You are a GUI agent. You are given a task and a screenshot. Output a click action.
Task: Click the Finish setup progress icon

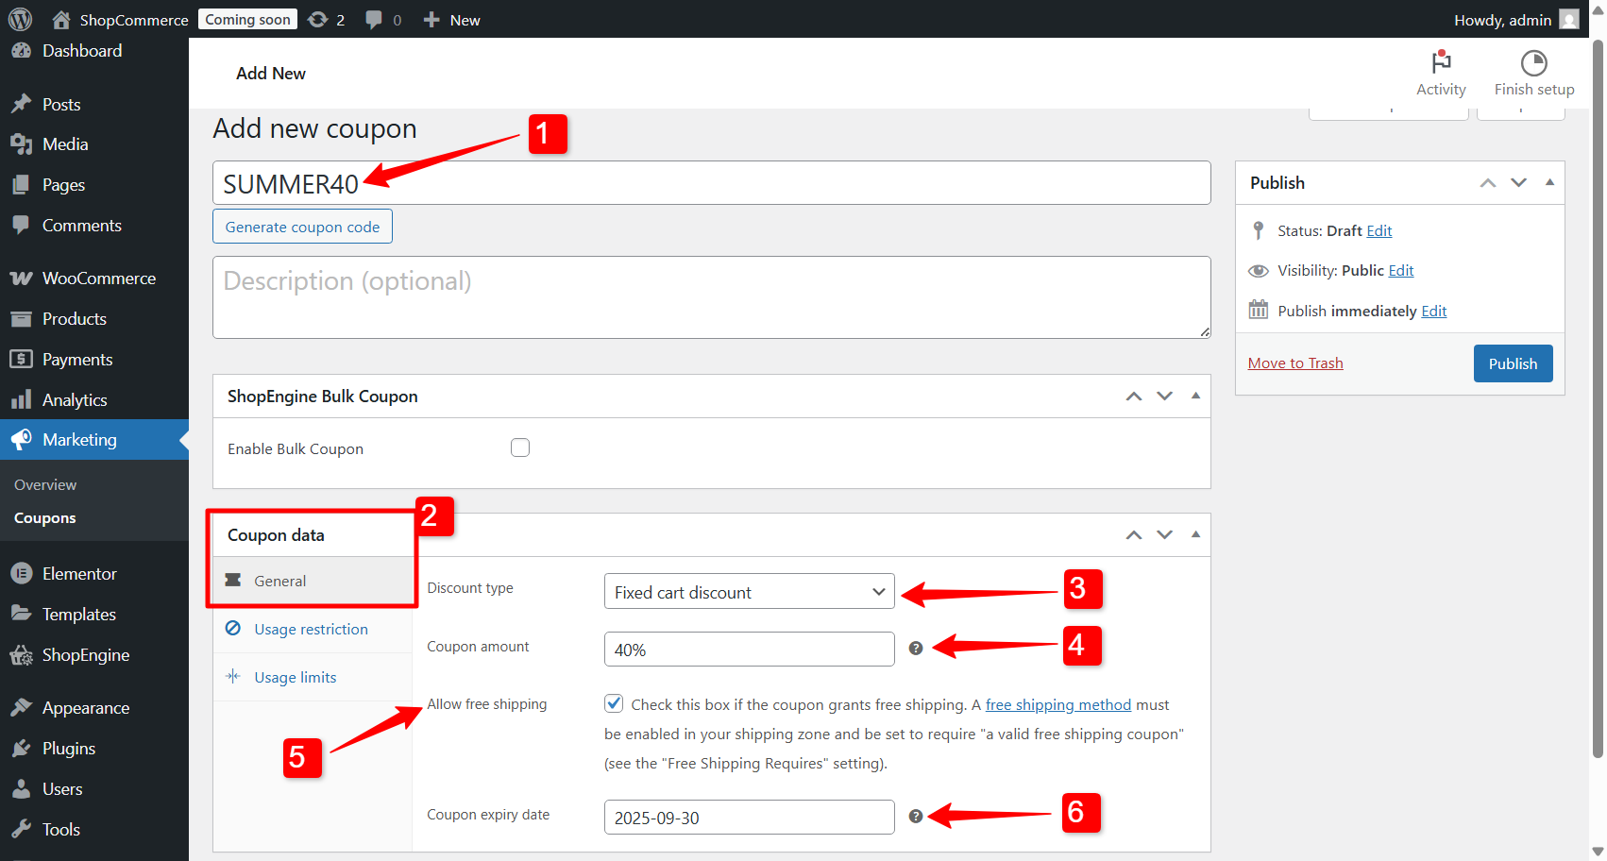pos(1534,63)
